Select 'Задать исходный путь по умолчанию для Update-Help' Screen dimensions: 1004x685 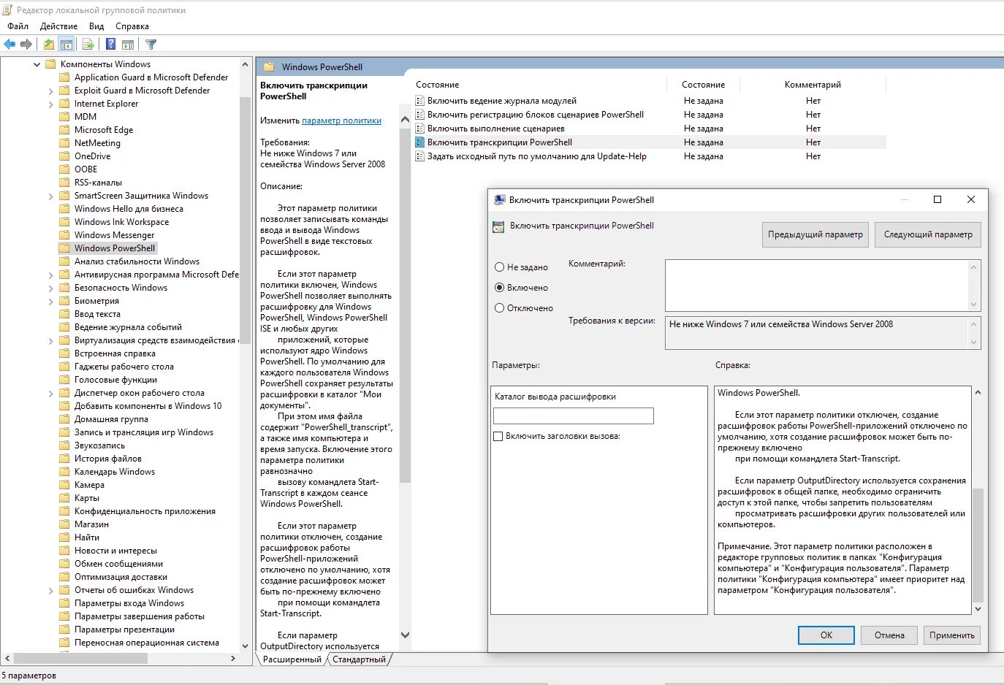coord(537,156)
